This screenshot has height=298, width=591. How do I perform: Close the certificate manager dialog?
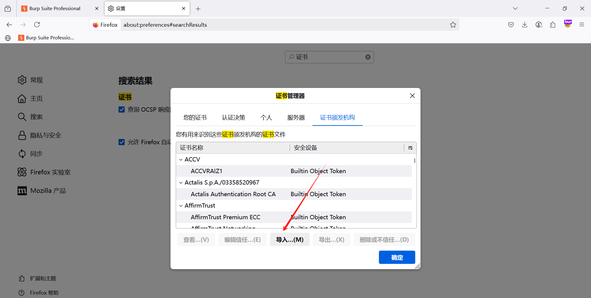412,96
